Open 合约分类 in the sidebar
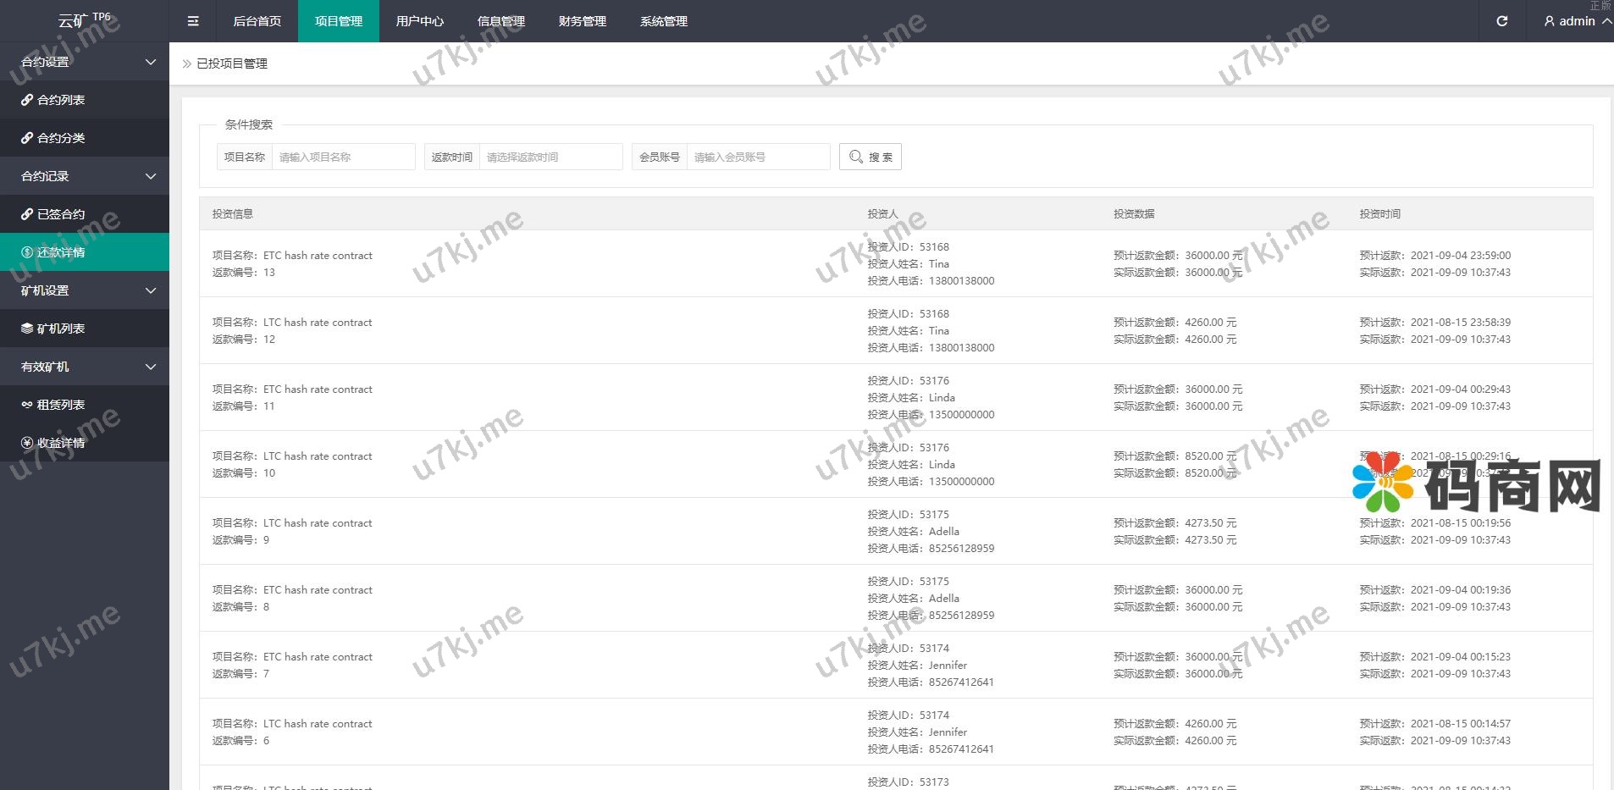Image resolution: width=1614 pixels, height=790 pixels. (61, 138)
